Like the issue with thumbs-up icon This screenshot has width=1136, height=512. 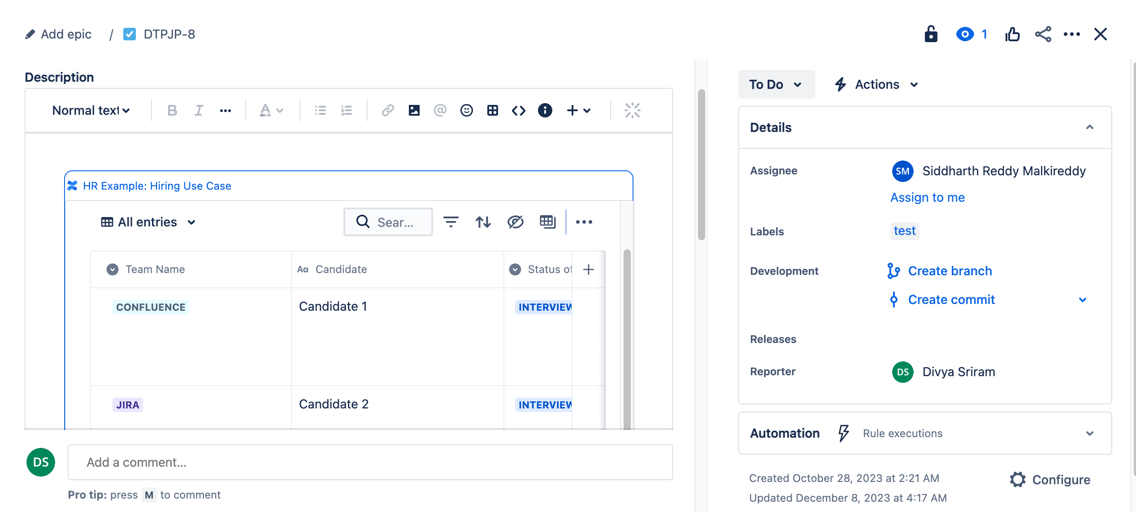[1013, 34]
